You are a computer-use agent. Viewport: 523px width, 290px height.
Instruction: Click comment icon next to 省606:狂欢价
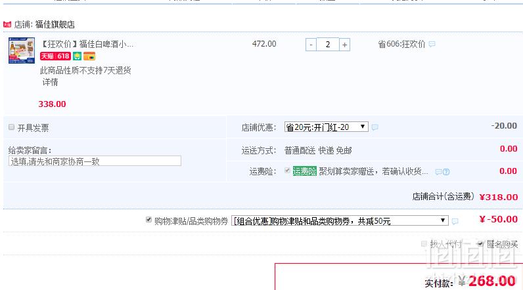pos(432,44)
